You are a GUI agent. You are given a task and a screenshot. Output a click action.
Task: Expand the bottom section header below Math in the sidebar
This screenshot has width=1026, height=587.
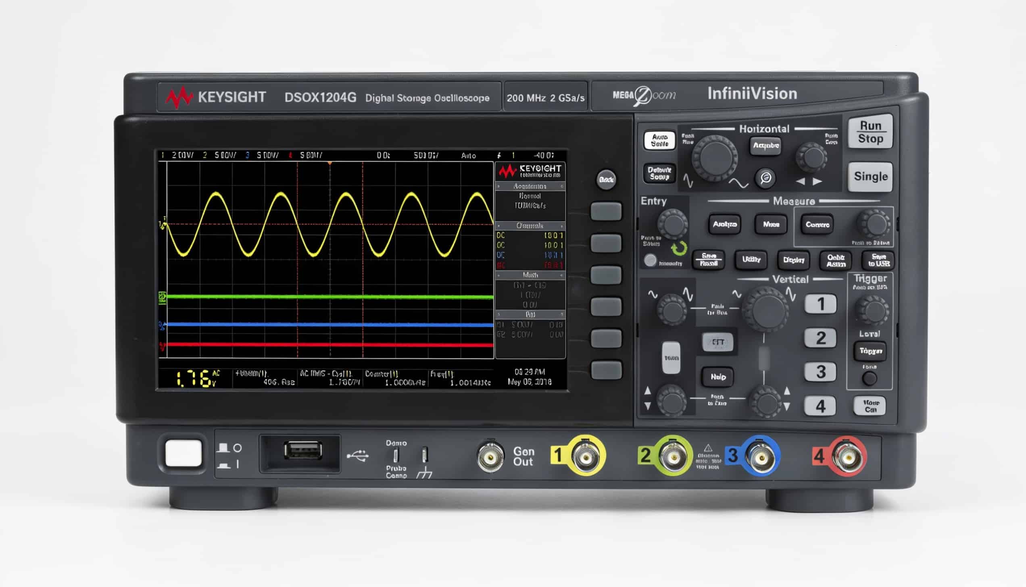530,314
